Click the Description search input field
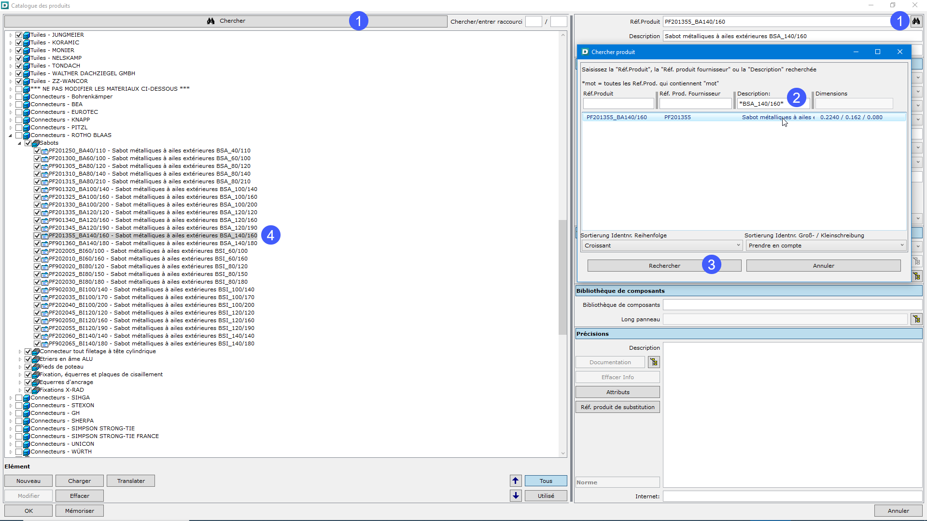The height and width of the screenshot is (521, 927). point(763,104)
